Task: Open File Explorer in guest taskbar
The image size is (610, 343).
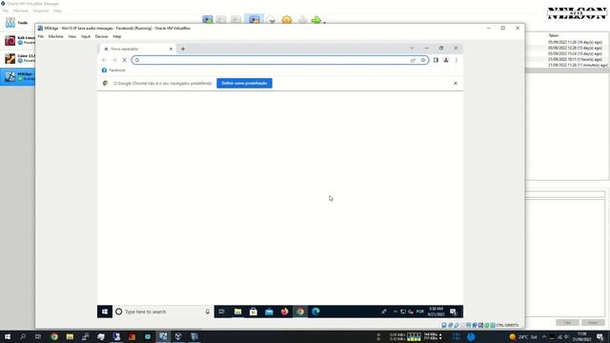Action: coord(237,312)
